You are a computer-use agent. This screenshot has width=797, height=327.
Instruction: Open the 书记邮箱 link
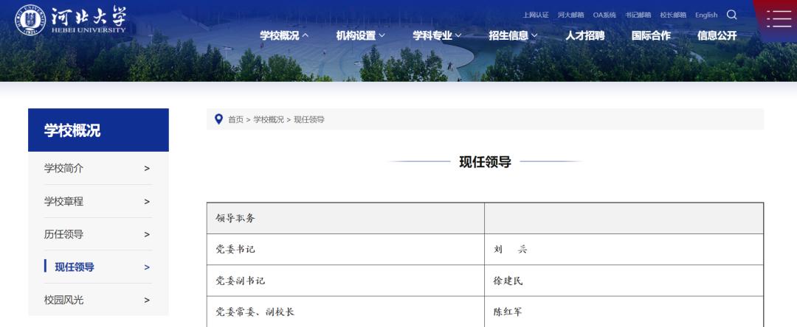[x=638, y=15]
